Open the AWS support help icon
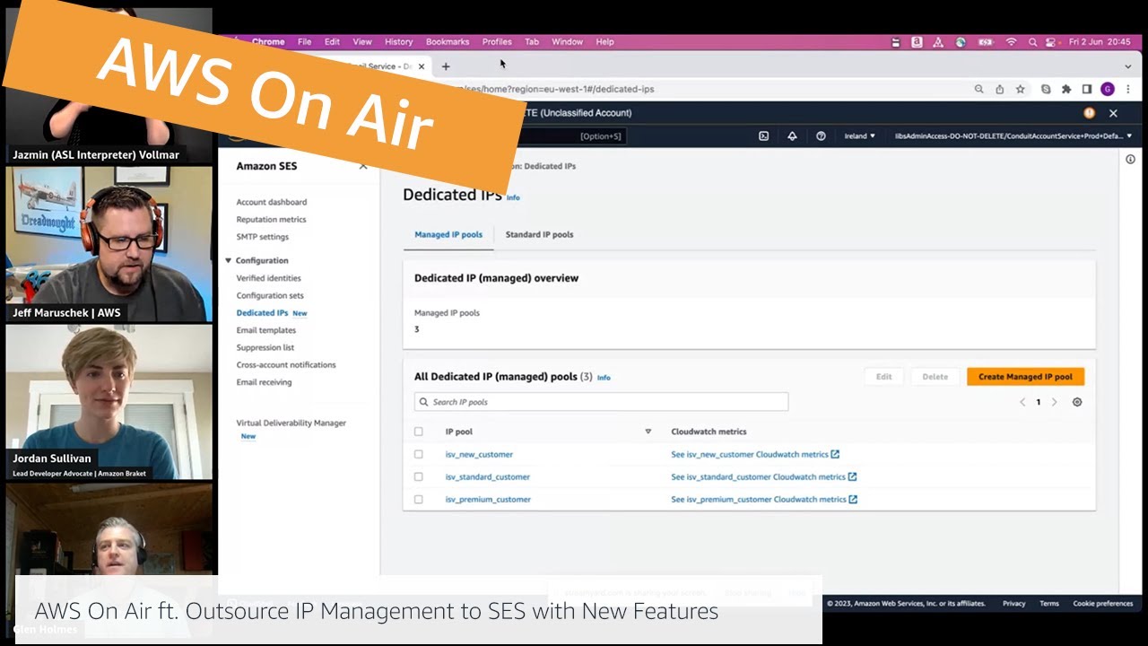The height and width of the screenshot is (646, 1148). pos(821,136)
